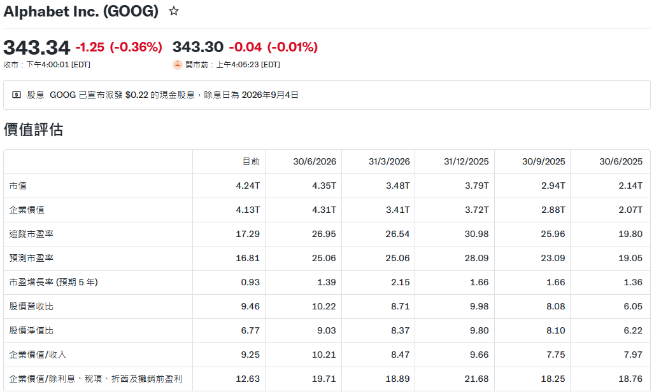
Task: Click the current price/book value 6.77
Action: (250, 330)
